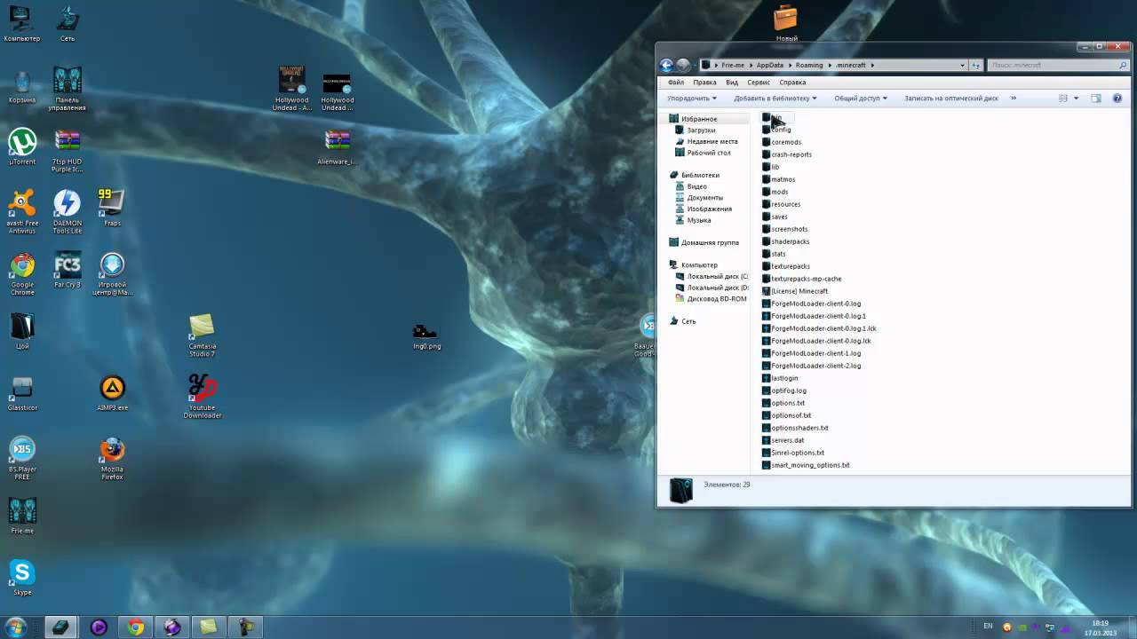Click Записать на оптический диск

951,99
